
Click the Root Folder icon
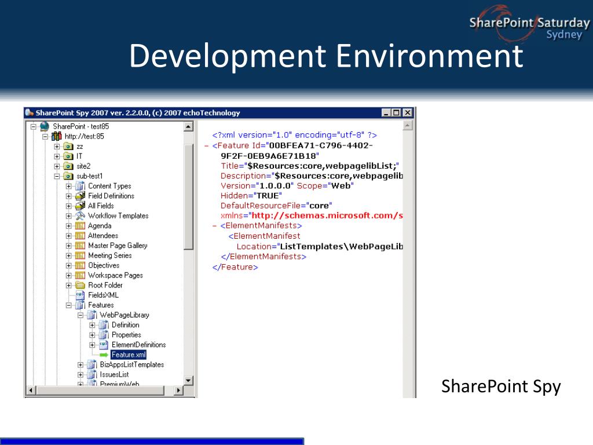[x=80, y=285]
